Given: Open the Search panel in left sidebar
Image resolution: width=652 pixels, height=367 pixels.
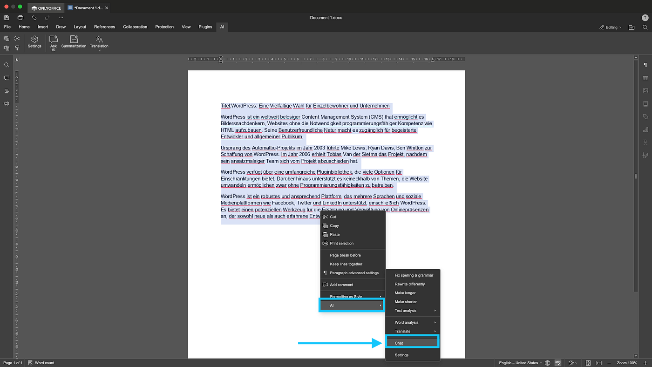Looking at the screenshot, I should pyautogui.click(x=7, y=65).
